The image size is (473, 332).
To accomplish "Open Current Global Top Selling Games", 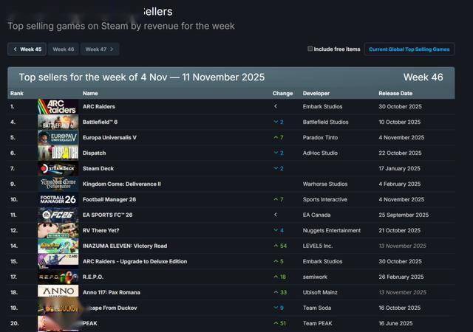I will point(409,49).
